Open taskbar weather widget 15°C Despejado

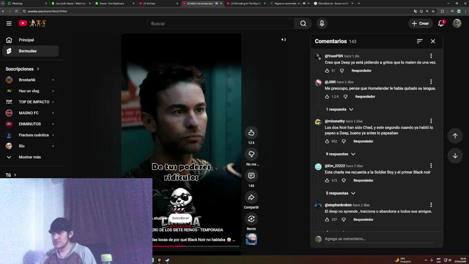coord(403,260)
